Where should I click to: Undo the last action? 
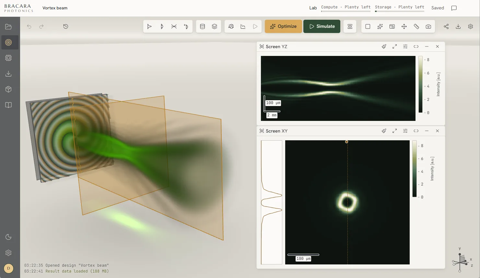(29, 27)
